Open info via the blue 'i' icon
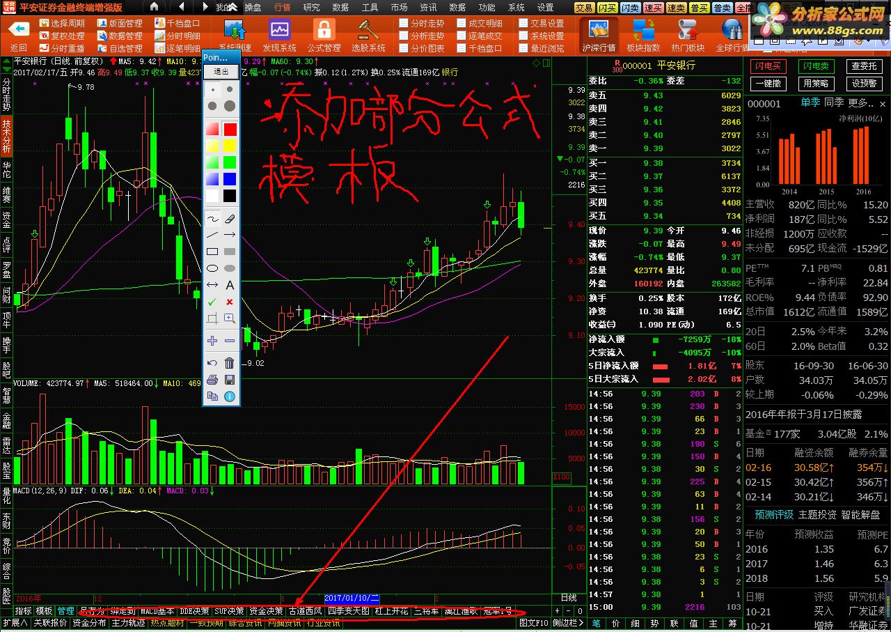891x632 pixels. coord(230,396)
